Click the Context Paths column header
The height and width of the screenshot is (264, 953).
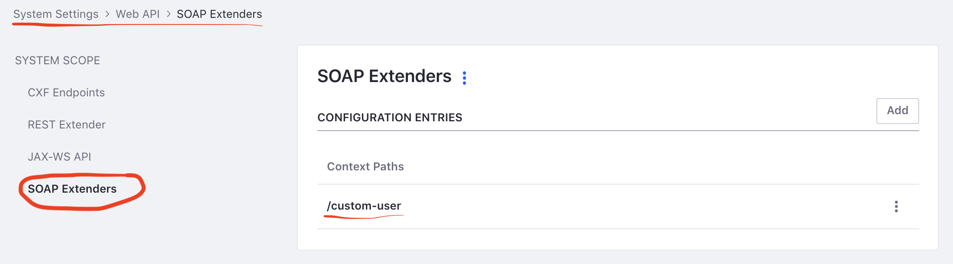pos(365,166)
